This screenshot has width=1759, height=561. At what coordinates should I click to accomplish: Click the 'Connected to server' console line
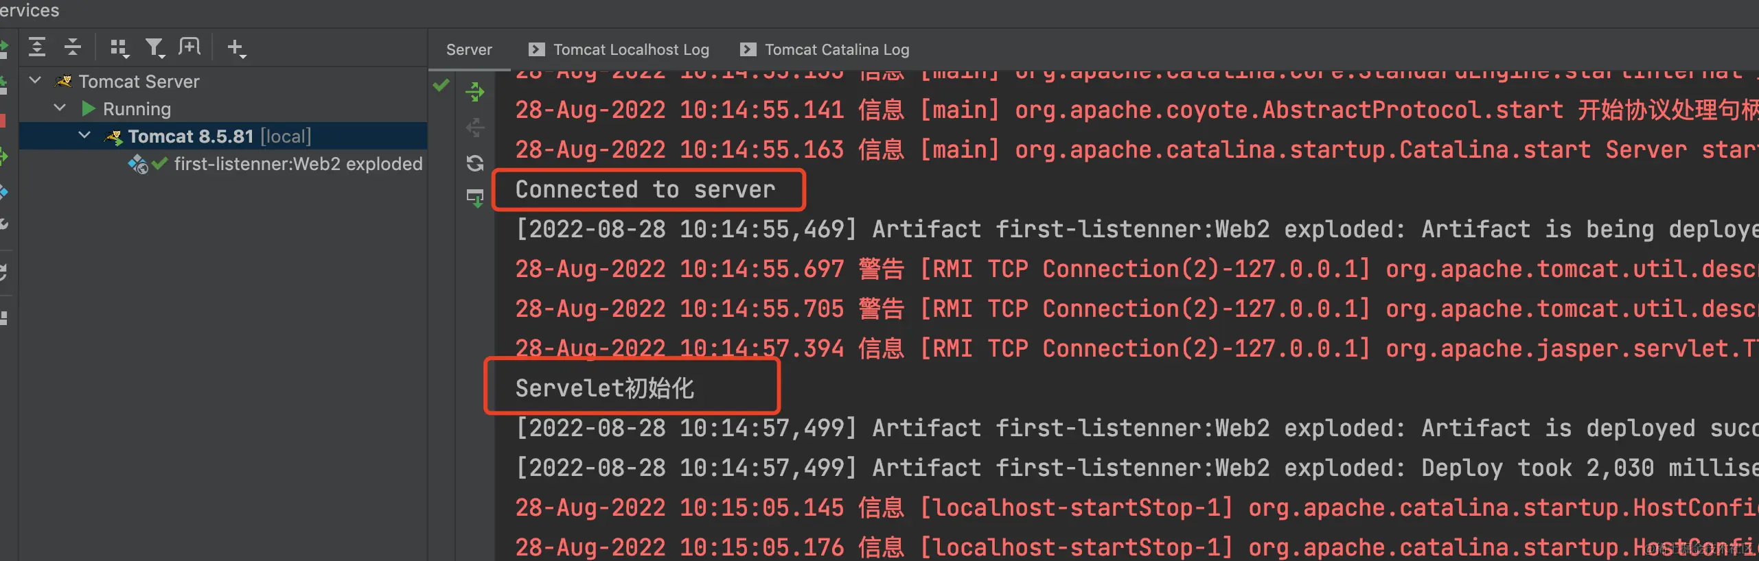[x=645, y=189]
